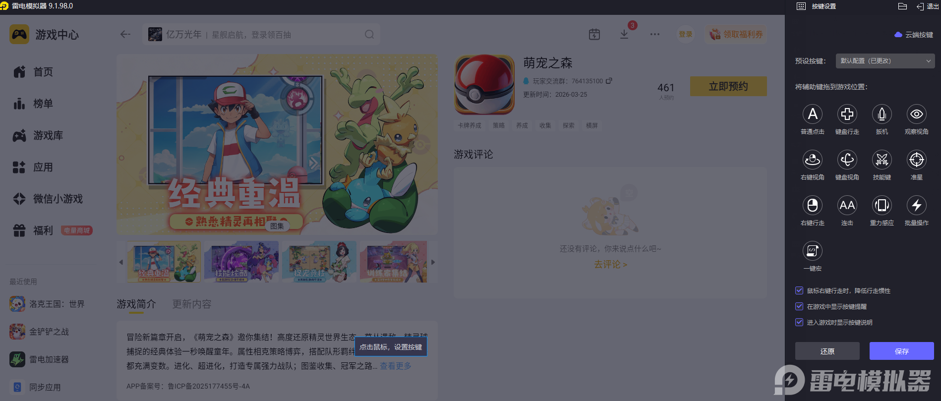Viewport: 941px width, 401px height.
Task: Click the 登录 login button
Action: pyautogui.click(x=686, y=34)
